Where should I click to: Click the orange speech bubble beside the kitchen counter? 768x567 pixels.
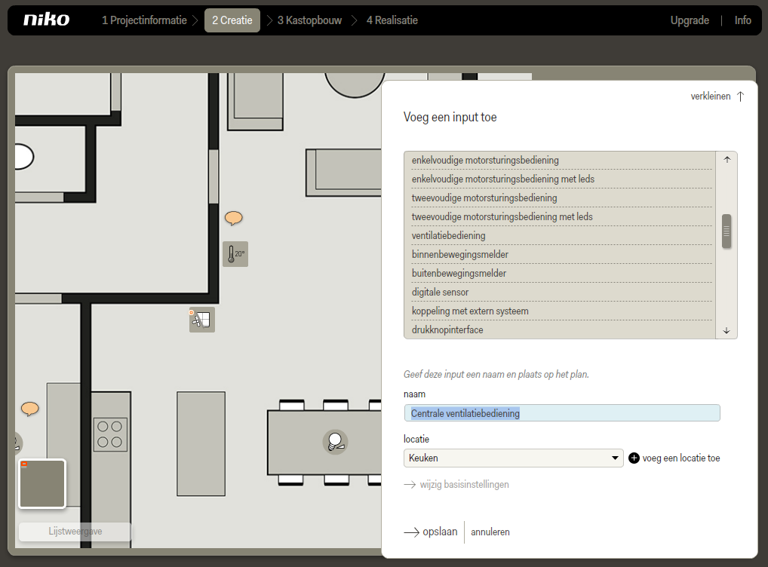pyautogui.click(x=30, y=409)
